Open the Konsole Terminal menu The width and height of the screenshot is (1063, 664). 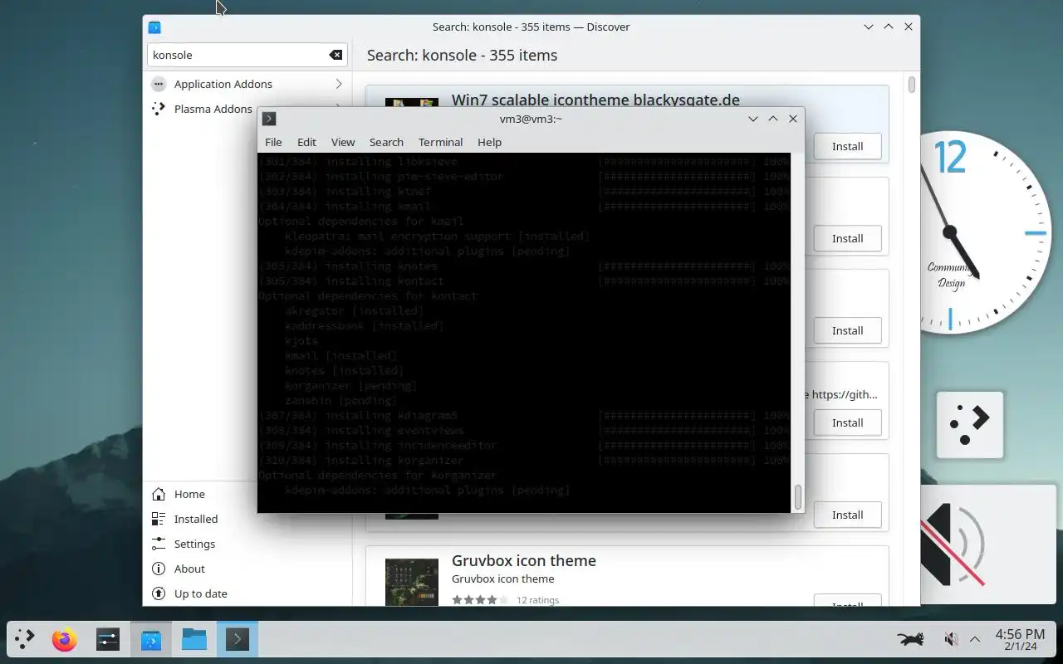pos(440,142)
